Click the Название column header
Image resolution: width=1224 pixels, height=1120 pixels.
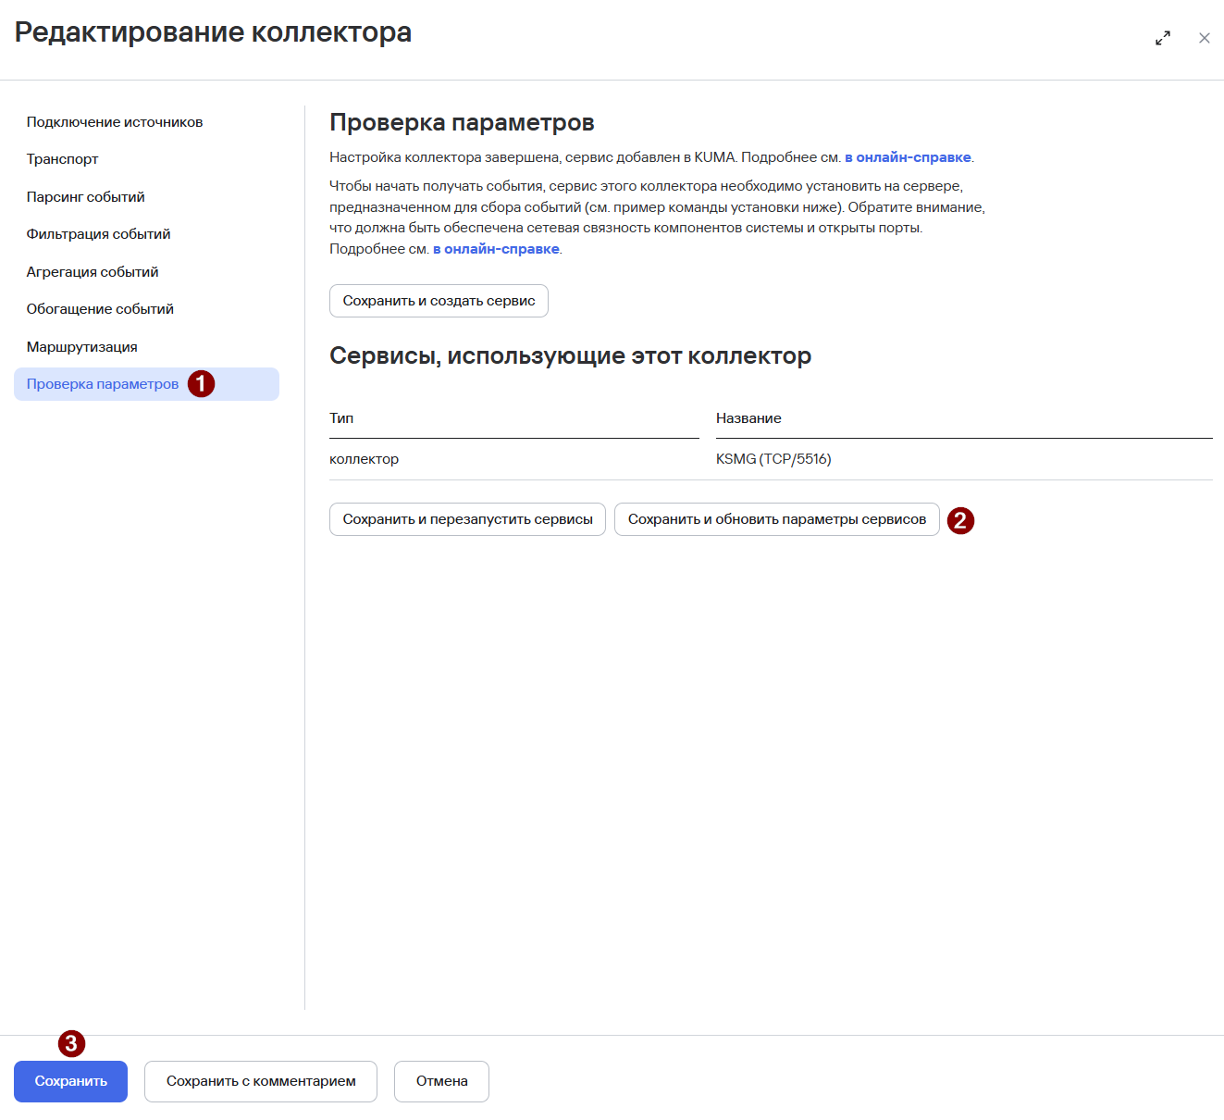tap(748, 418)
